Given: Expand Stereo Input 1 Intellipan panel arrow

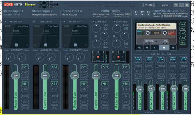Looking at the screenshot, I should point(5,22).
